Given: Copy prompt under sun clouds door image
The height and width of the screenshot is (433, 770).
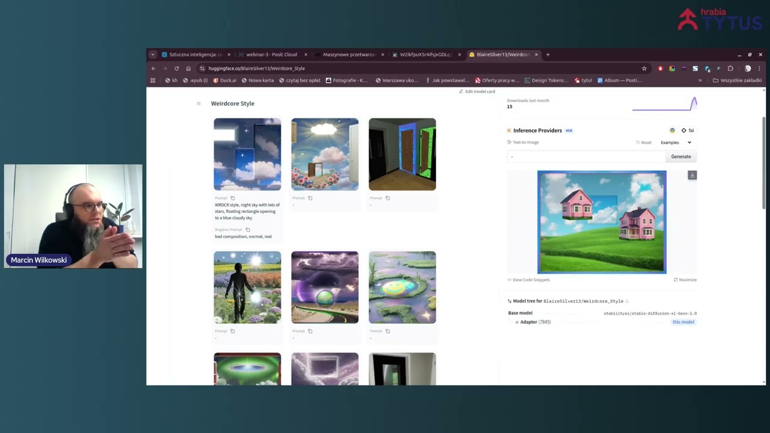Looking at the screenshot, I should coord(310,198).
